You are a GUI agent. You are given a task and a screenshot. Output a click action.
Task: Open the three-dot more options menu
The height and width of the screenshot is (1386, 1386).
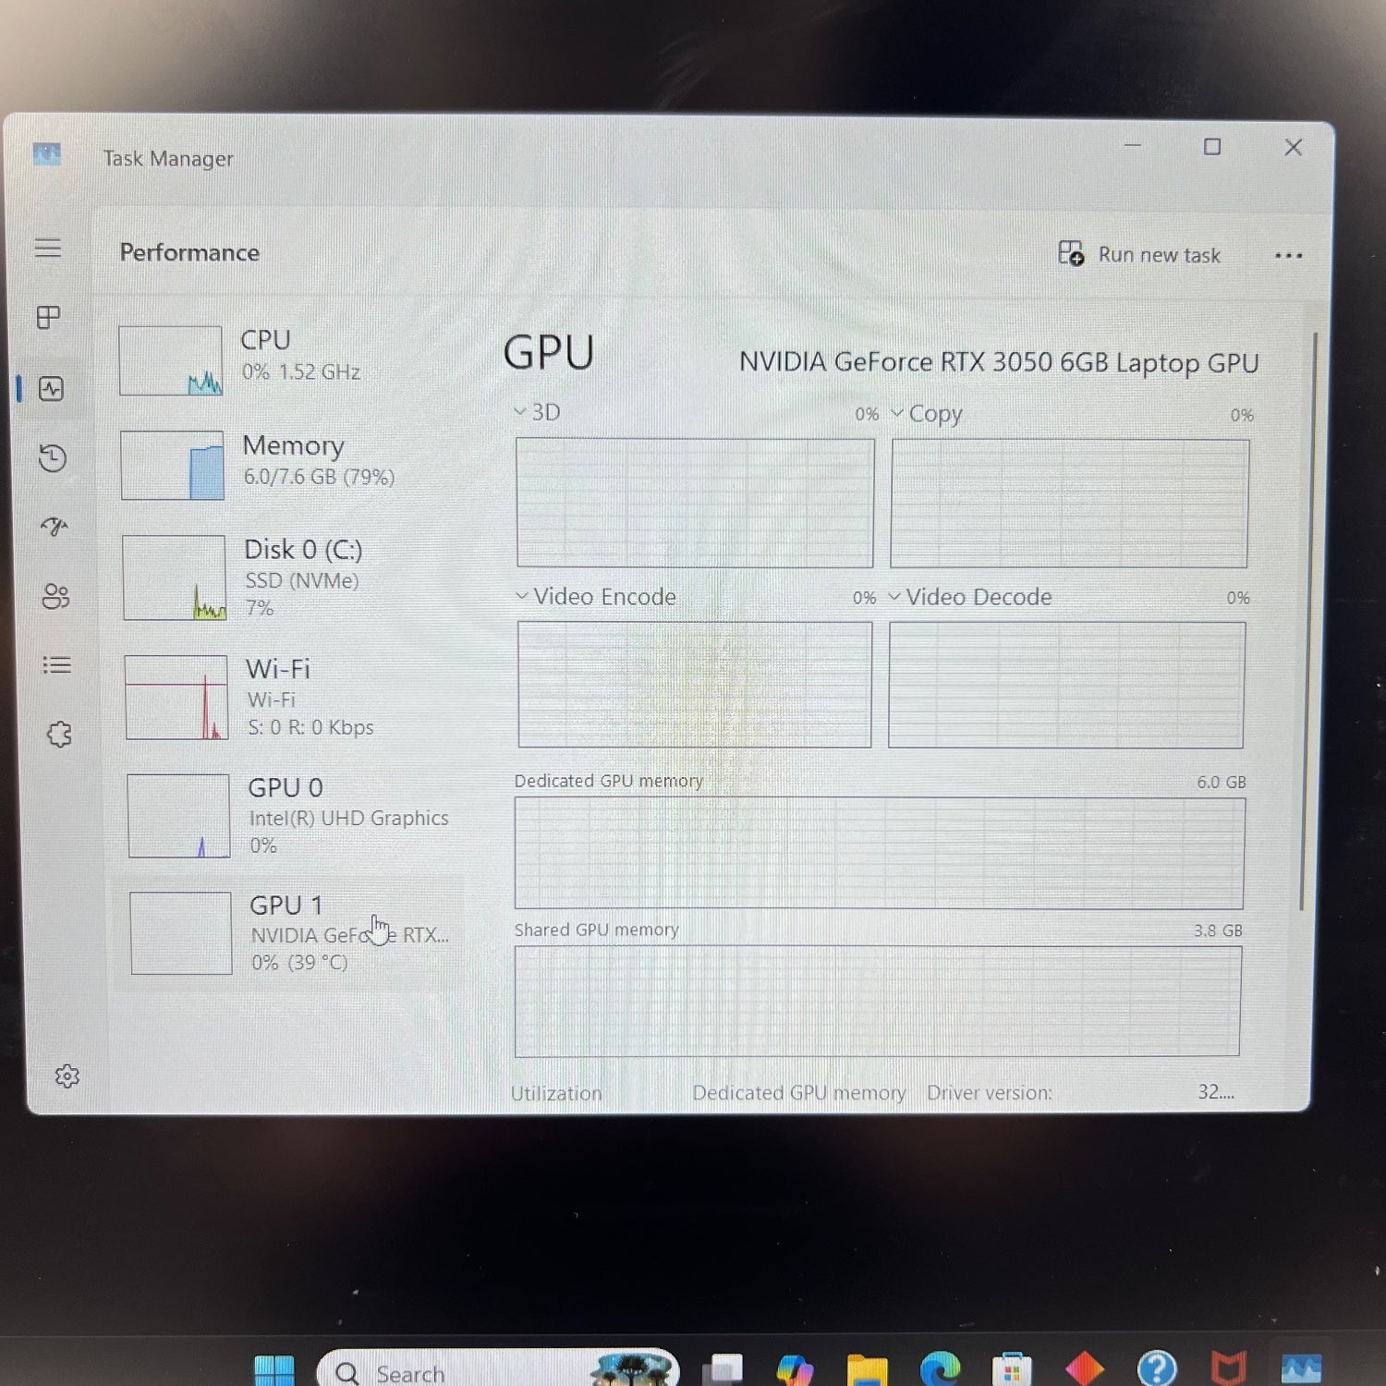1288,255
